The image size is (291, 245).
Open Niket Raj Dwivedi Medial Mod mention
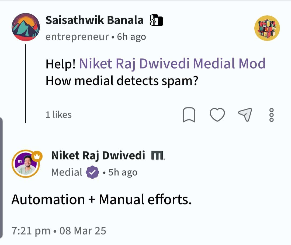(172, 64)
